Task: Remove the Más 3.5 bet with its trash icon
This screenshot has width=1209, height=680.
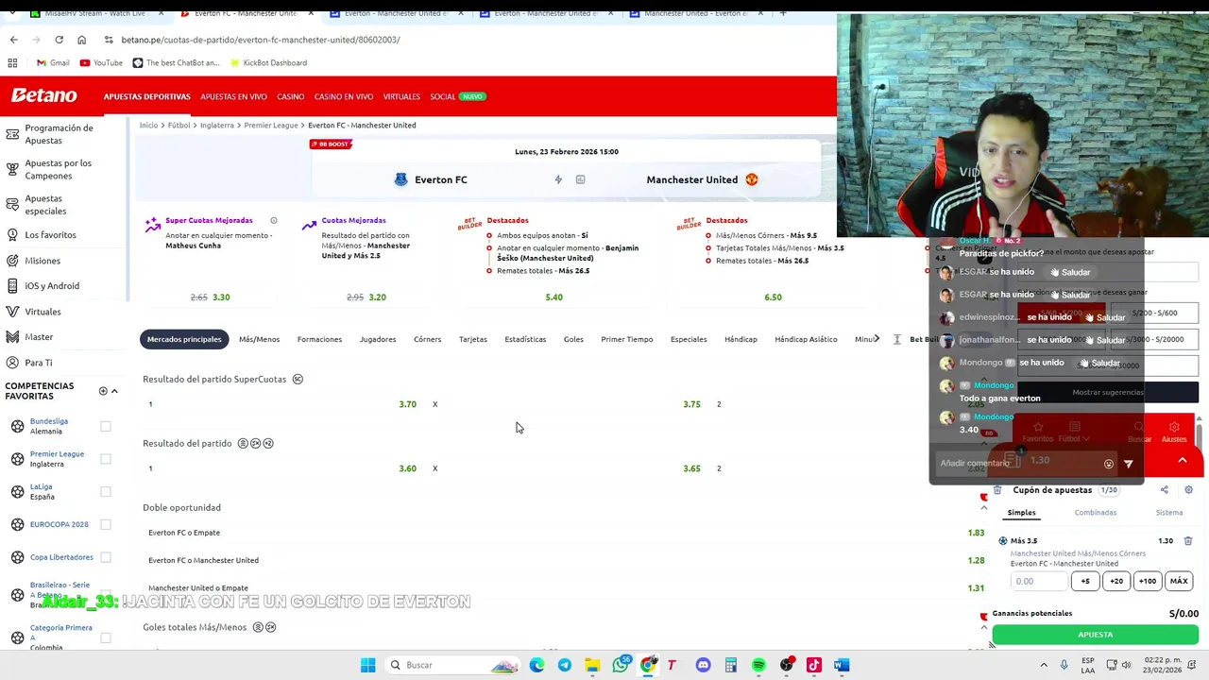Action: coord(1188,541)
